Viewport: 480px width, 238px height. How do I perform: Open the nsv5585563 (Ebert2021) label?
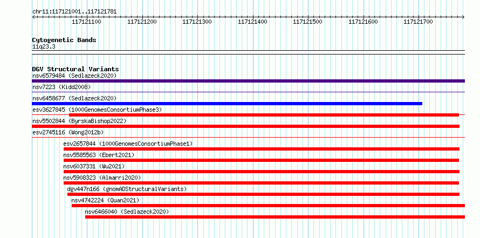(x=99, y=155)
